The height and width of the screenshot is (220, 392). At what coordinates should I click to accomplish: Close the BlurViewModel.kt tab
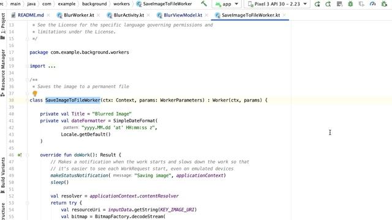tap(207, 15)
